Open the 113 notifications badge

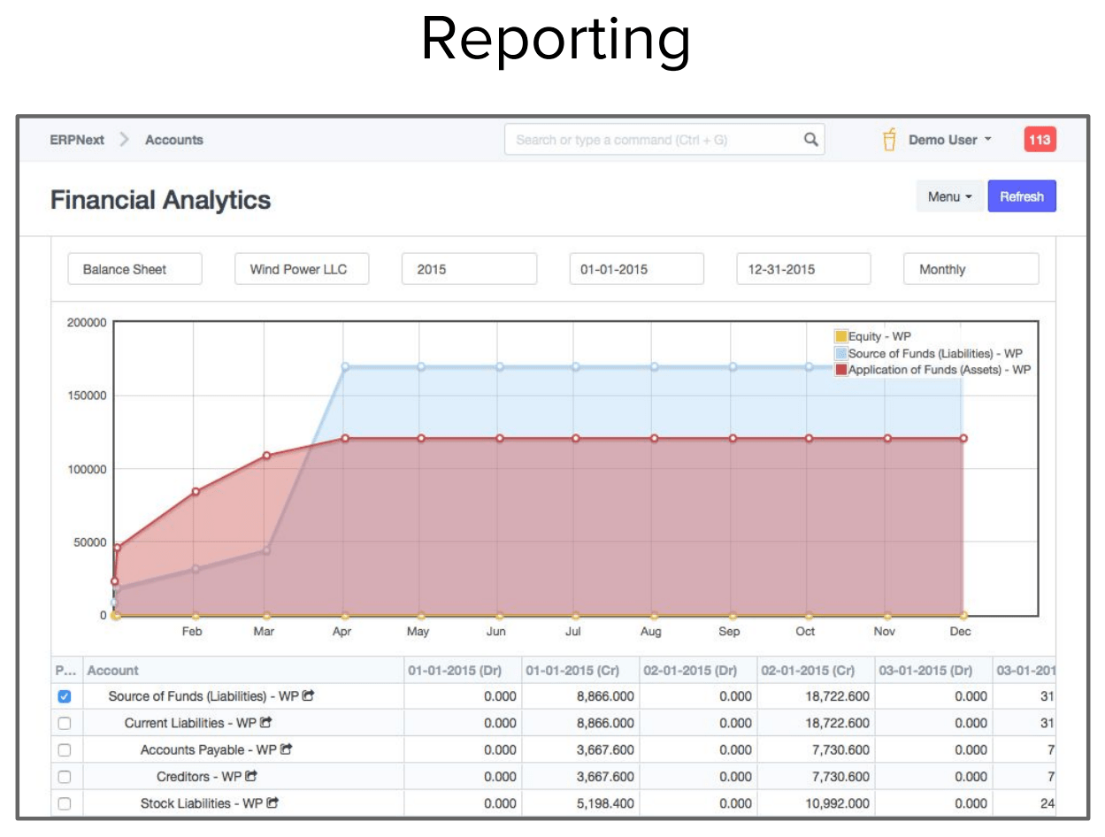(1040, 140)
